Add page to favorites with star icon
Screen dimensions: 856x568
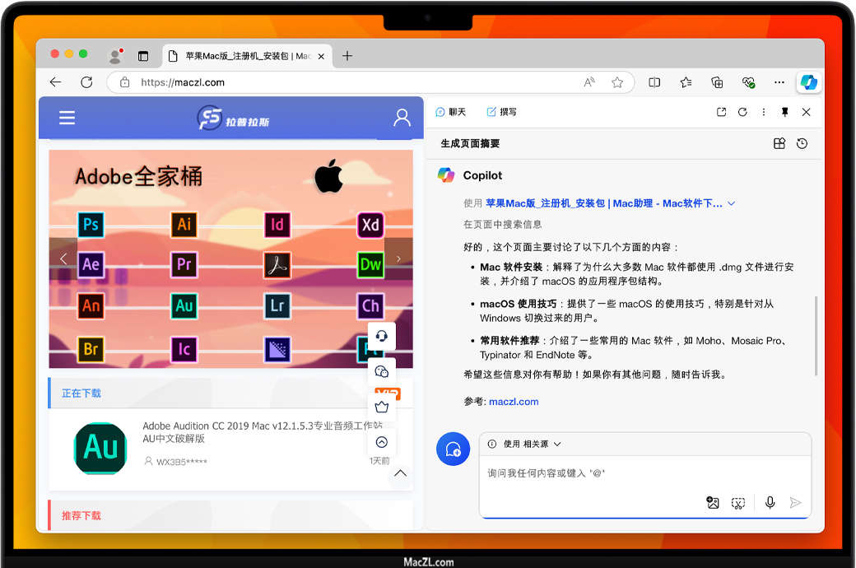(x=617, y=82)
